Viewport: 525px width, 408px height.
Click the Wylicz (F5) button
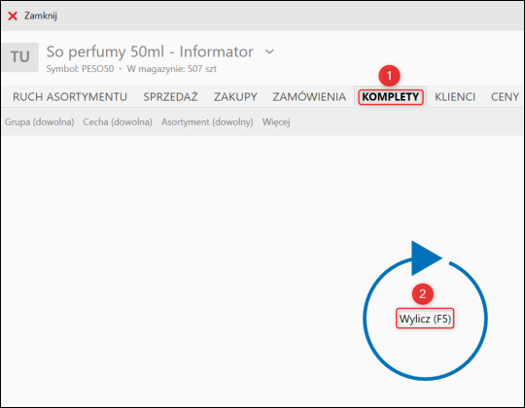(x=425, y=319)
